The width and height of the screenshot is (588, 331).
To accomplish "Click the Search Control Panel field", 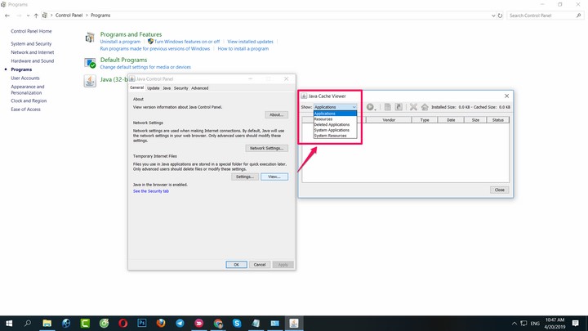I will pos(542,16).
